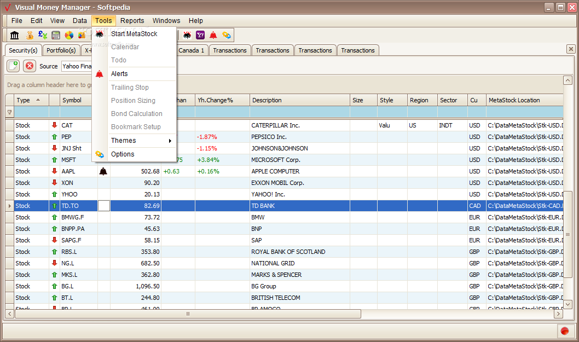Select the MICROSOFT Corp. description cell

pos(299,160)
